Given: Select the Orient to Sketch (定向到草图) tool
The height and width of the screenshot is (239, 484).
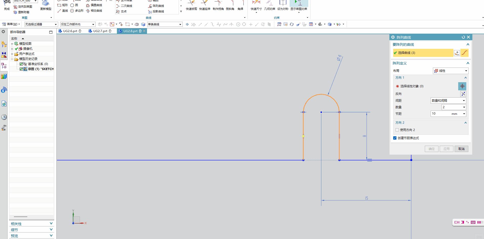Looking at the screenshot, I should (x=23, y=7).
